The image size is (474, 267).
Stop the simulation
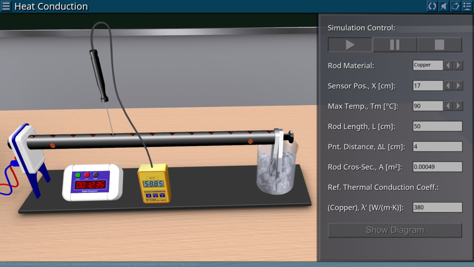pyautogui.click(x=439, y=45)
